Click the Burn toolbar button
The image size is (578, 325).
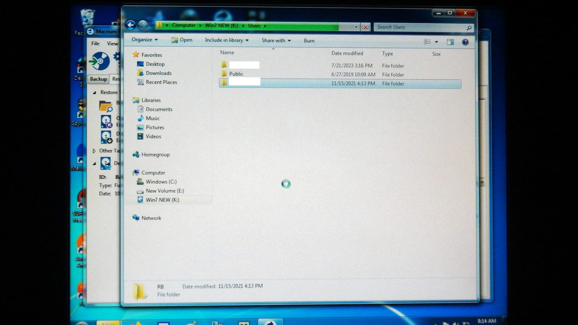tap(309, 41)
